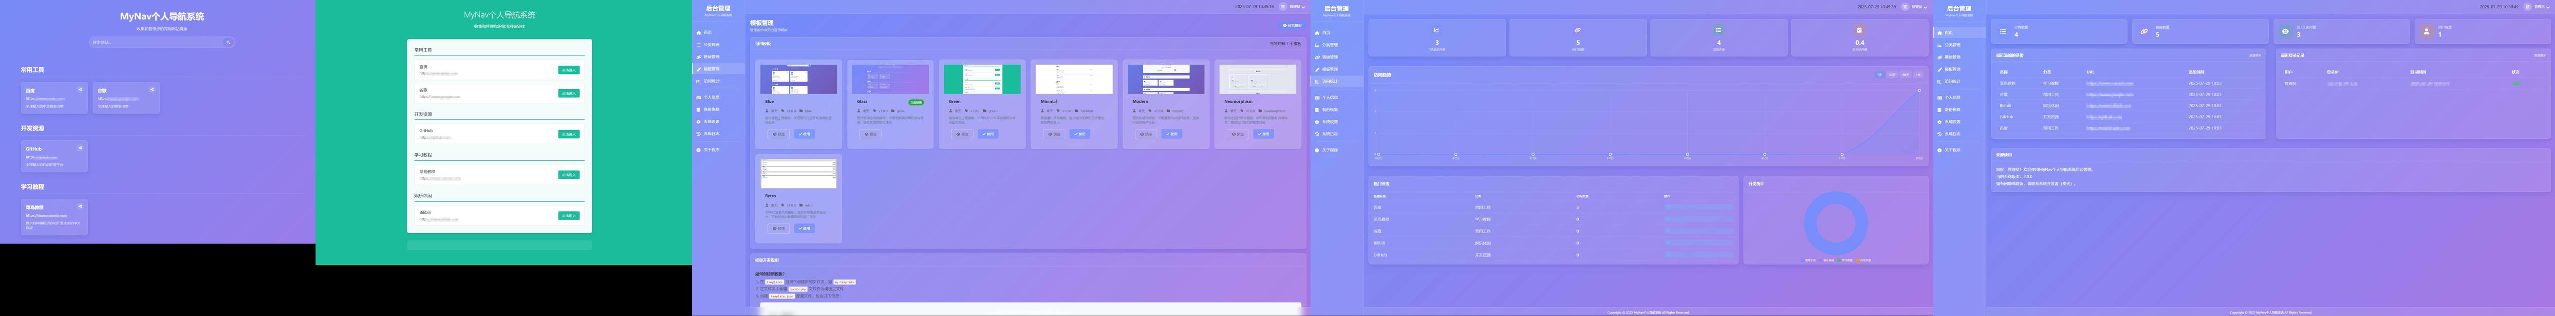Click the list icon on dashboard's first stat card
This screenshot has height=316, width=2555.
[x=2003, y=32]
